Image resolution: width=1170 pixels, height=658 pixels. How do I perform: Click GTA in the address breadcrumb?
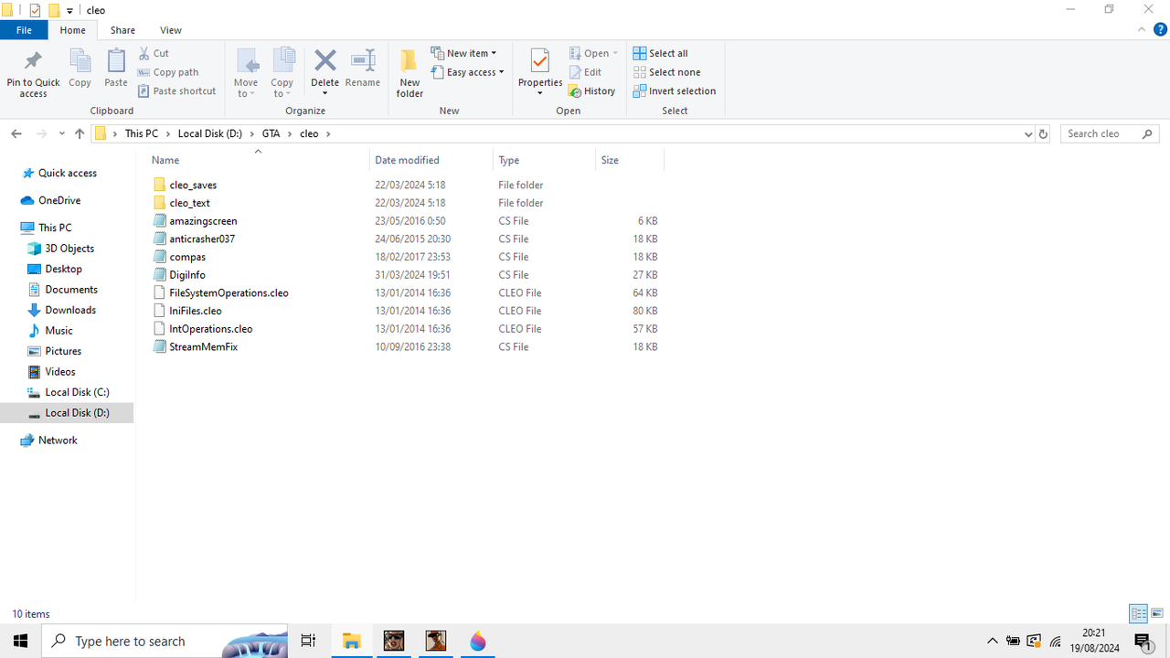tap(271, 133)
